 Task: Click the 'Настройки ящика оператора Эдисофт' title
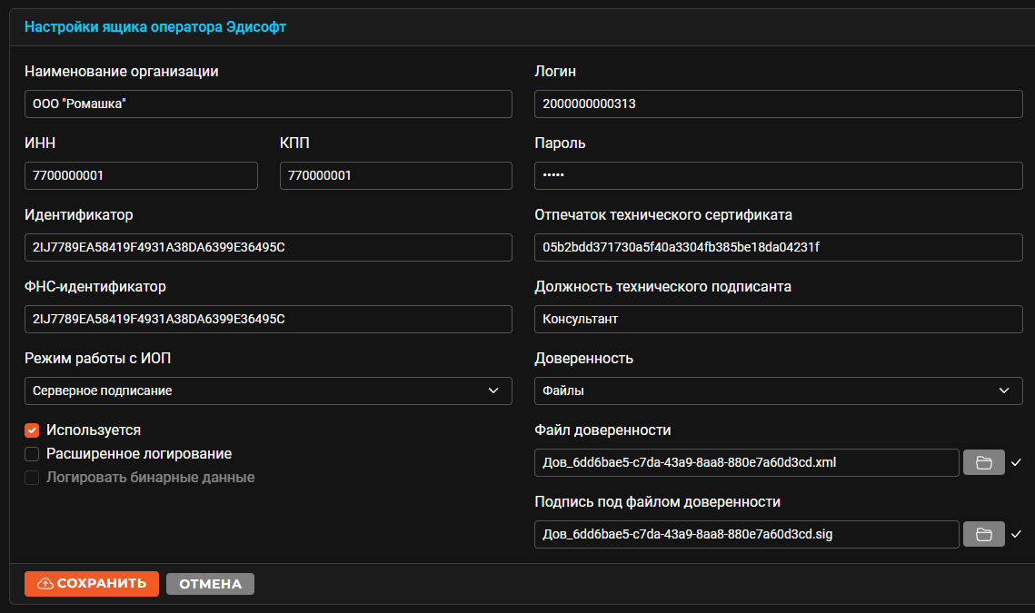click(x=155, y=27)
